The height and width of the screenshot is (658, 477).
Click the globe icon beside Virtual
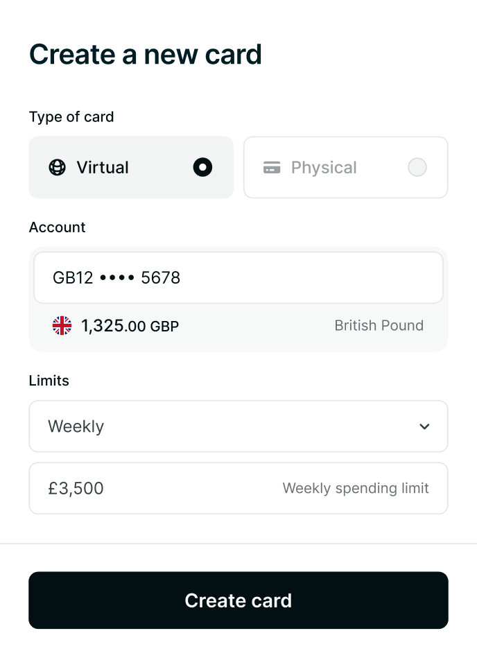point(57,167)
